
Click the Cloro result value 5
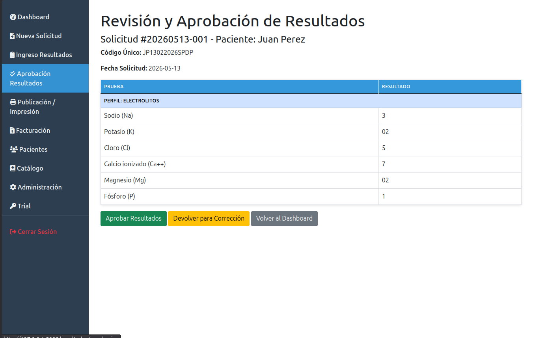tap(384, 148)
